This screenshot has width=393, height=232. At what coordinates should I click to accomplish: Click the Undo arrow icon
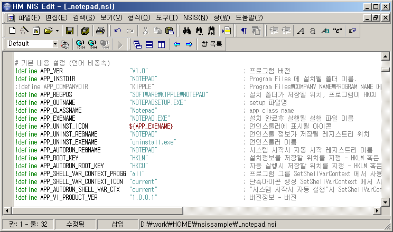point(117,31)
